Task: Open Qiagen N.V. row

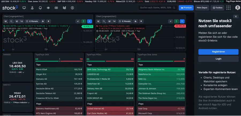Action: click(x=59, y=74)
